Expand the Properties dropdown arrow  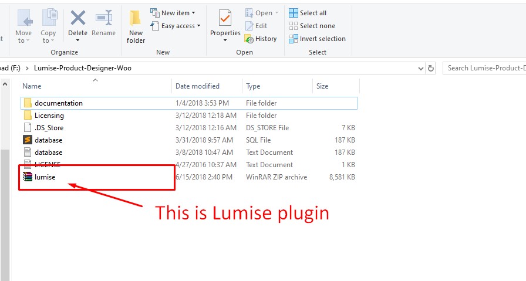225,40
